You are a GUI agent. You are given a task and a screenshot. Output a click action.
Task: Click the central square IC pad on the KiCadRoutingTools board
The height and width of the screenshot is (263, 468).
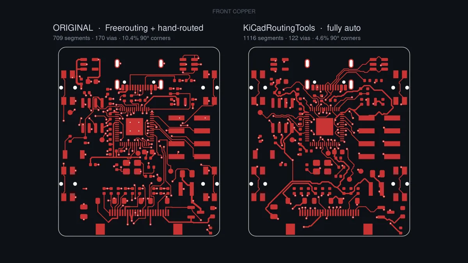[324, 127]
